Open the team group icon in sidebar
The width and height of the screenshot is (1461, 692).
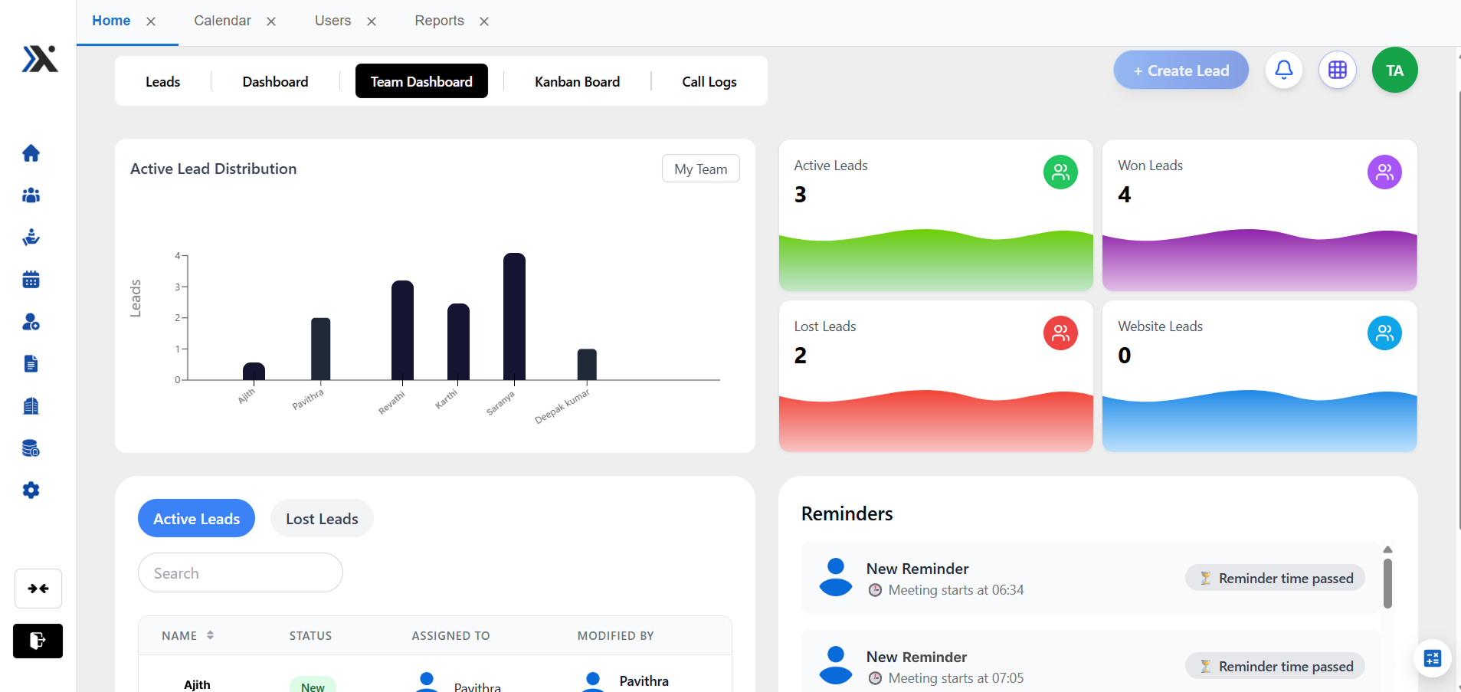tap(31, 195)
